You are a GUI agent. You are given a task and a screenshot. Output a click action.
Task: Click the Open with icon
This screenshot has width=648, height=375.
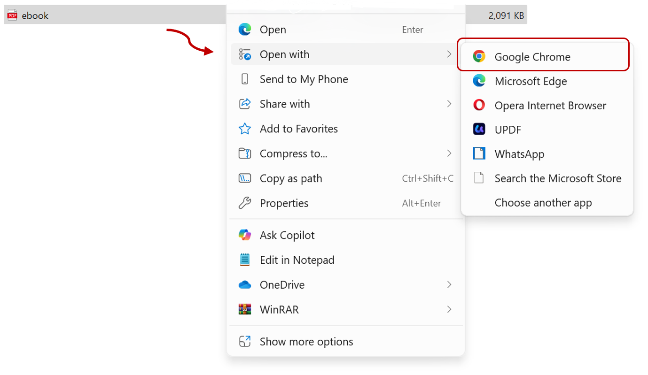pos(245,54)
